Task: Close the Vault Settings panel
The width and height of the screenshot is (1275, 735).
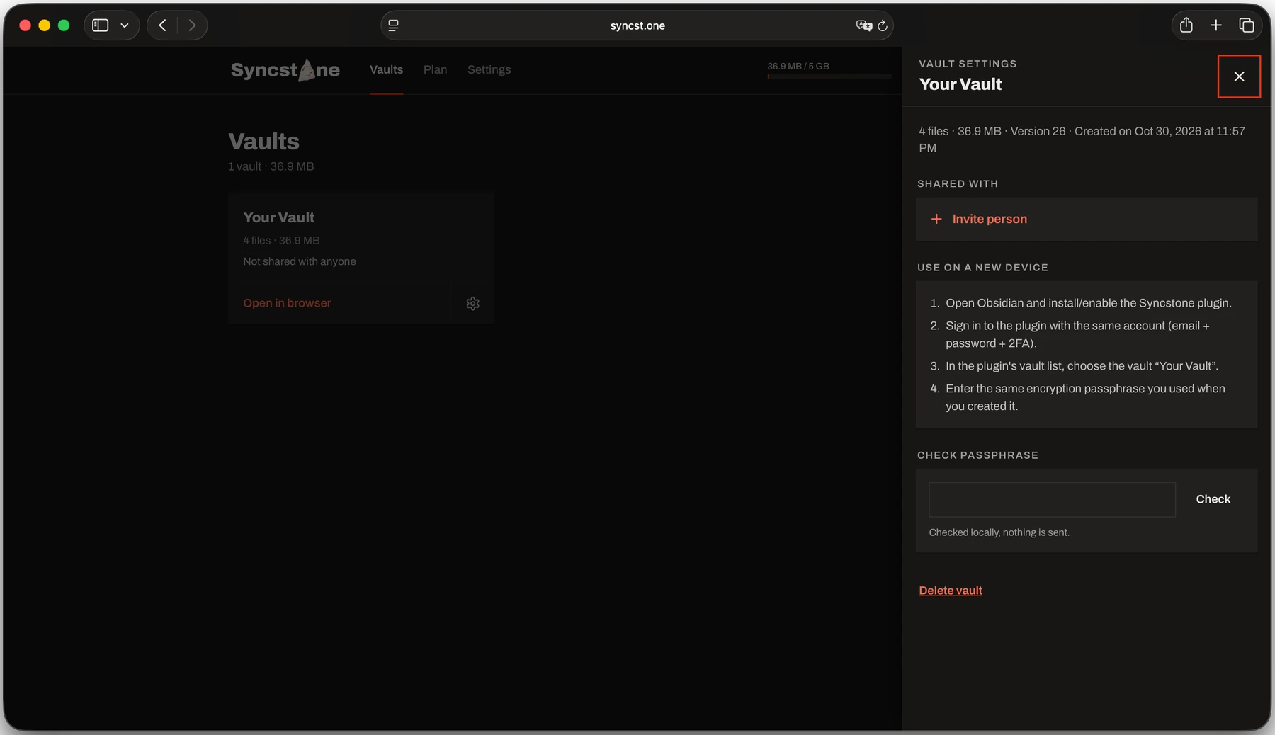Action: [1239, 76]
